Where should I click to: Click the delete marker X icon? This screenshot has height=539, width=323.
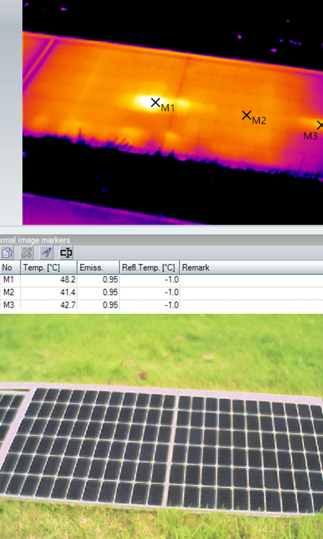click(26, 253)
